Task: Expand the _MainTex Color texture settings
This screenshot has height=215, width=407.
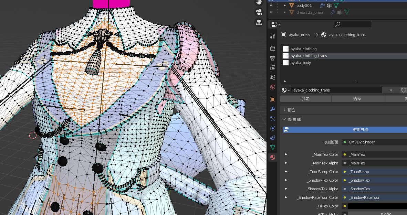Action: (286, 154)
